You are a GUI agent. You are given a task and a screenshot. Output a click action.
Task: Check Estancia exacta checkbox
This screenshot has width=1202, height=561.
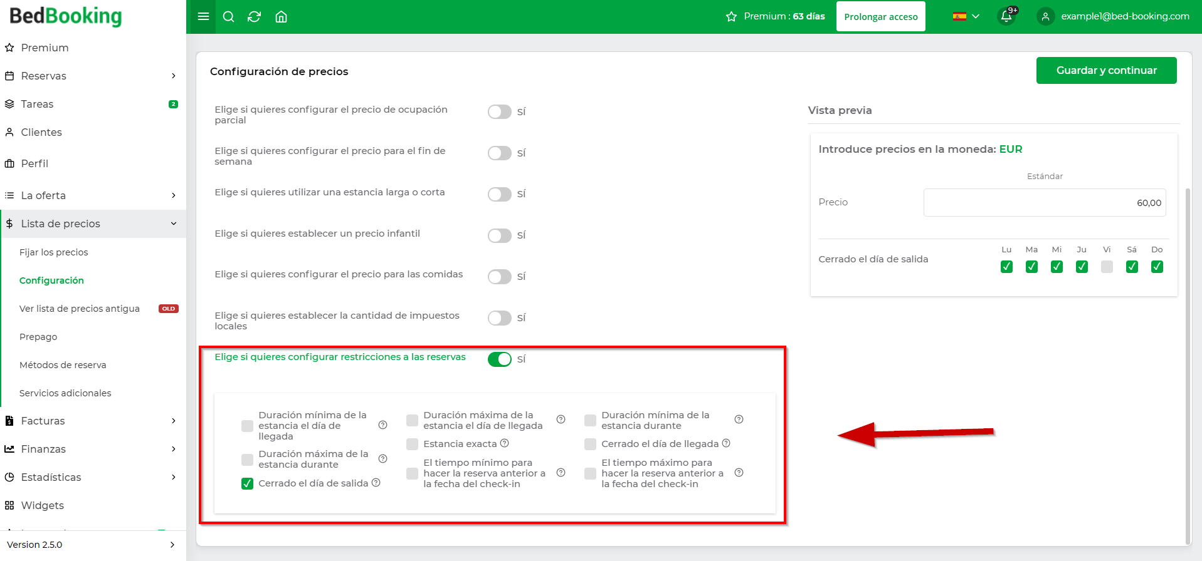[412, 444]
